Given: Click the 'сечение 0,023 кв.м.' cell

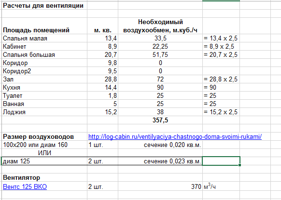Looking at the screenshot, I should pyautogui.click(x=160, y=161).
